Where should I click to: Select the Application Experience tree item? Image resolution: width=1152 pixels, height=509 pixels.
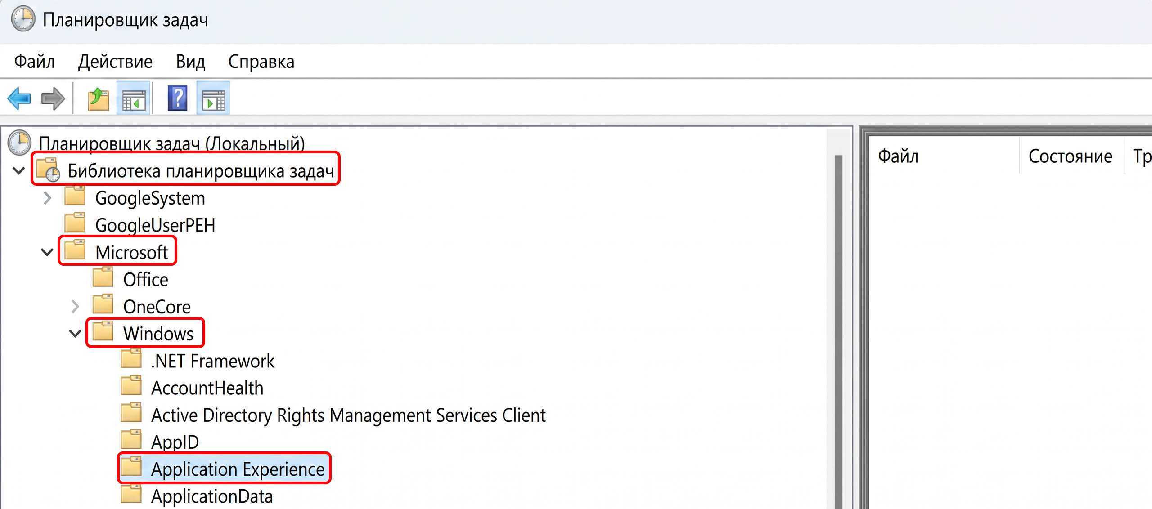pyautogui.click(x=238, y=469)
